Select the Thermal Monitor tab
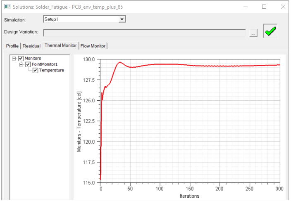Image resolution: width=291 pixels, height=201 pixels. (61, 45)
